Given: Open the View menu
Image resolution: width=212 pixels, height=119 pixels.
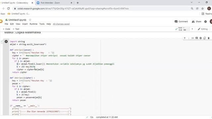Looking at the screenshot, I should [18, 24].
